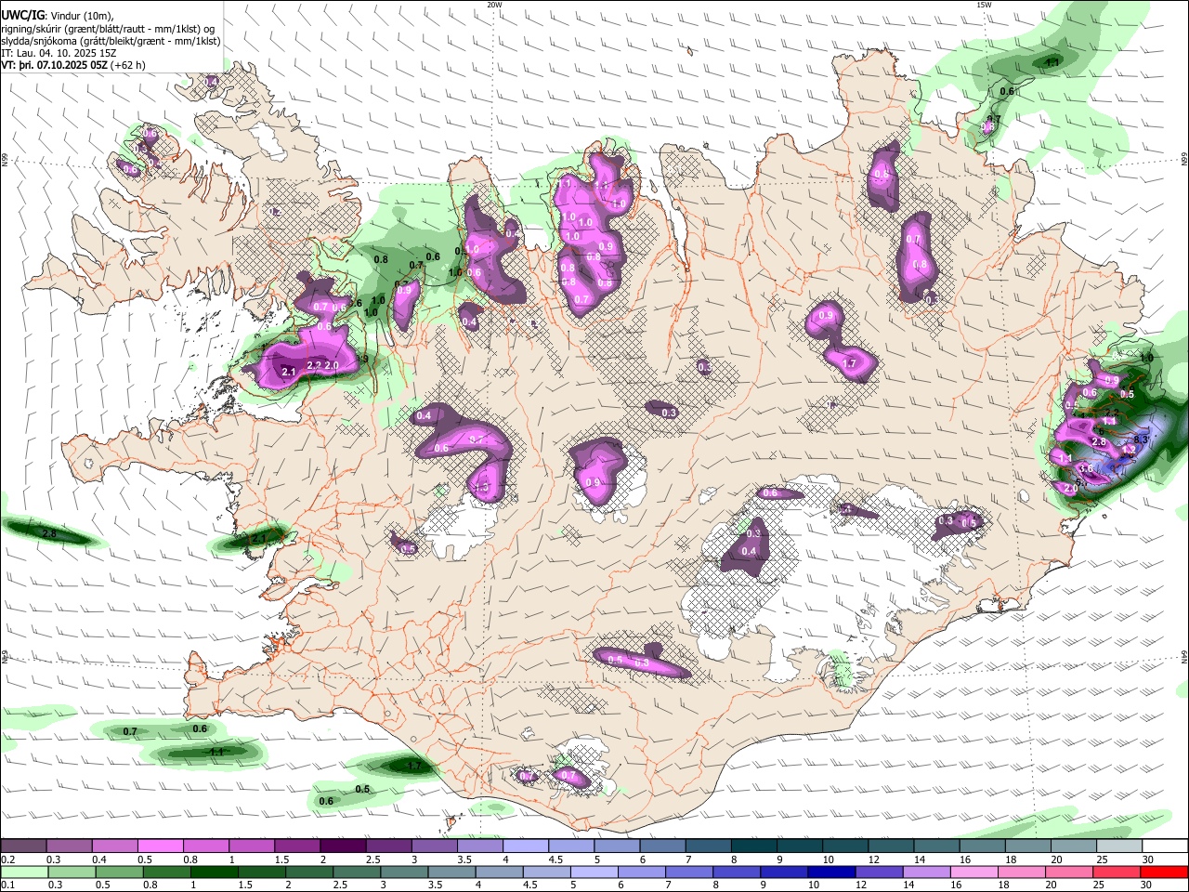Click the (+62 h) forecast offset
Viewport: 1189px width, 892px height.
coord(127,65)
